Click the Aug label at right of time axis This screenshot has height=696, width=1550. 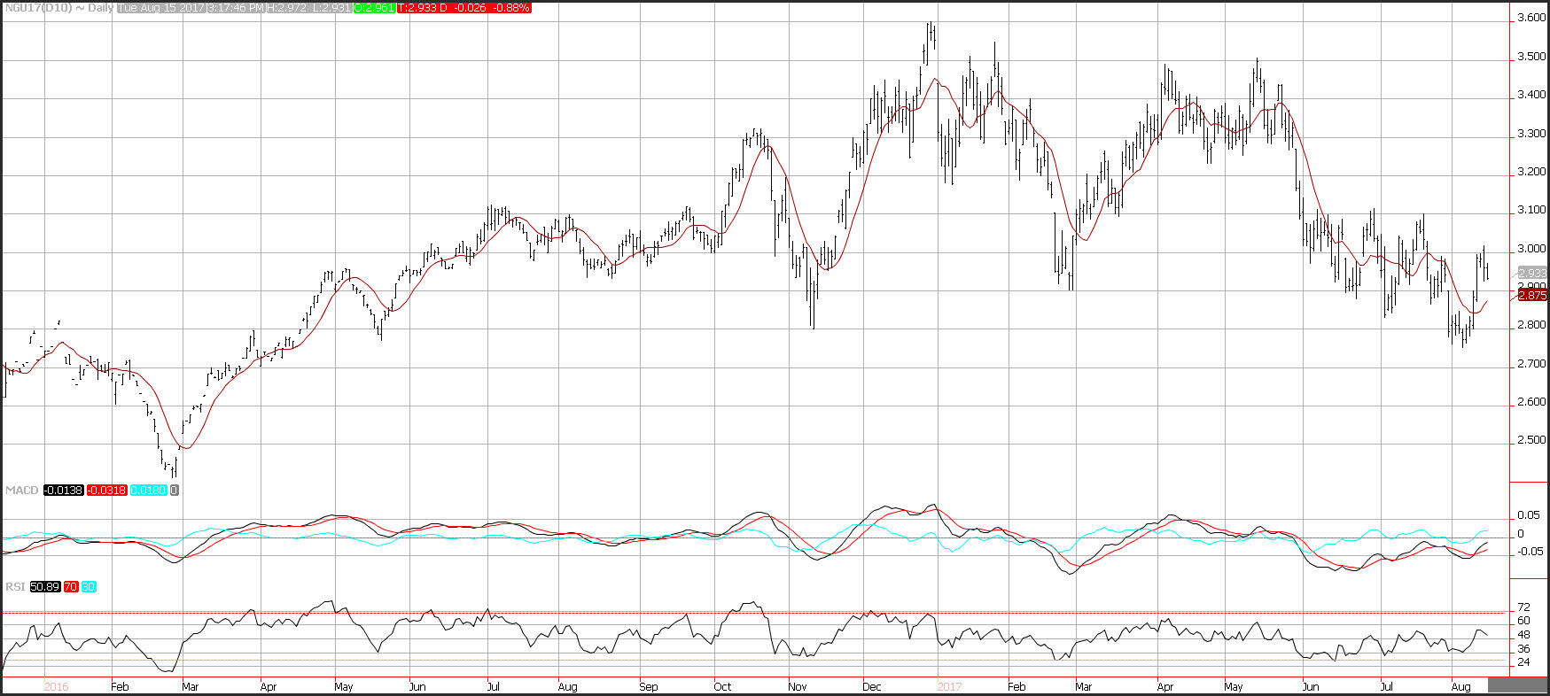[1461, 686]
